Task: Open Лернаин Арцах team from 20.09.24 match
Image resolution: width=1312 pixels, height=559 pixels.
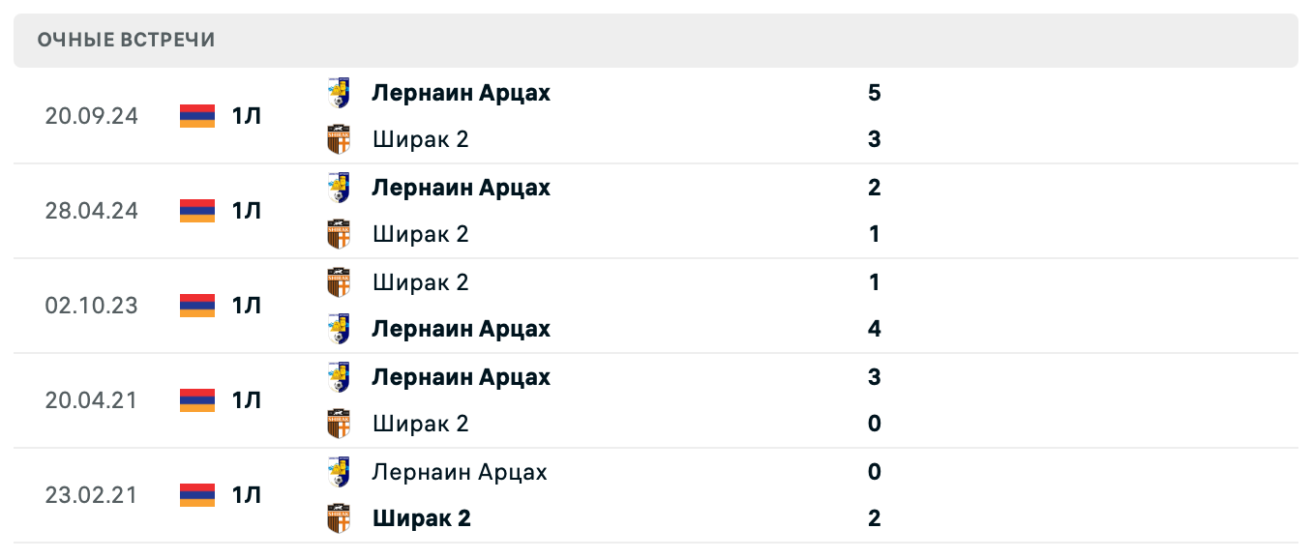Action: [461, 93]
